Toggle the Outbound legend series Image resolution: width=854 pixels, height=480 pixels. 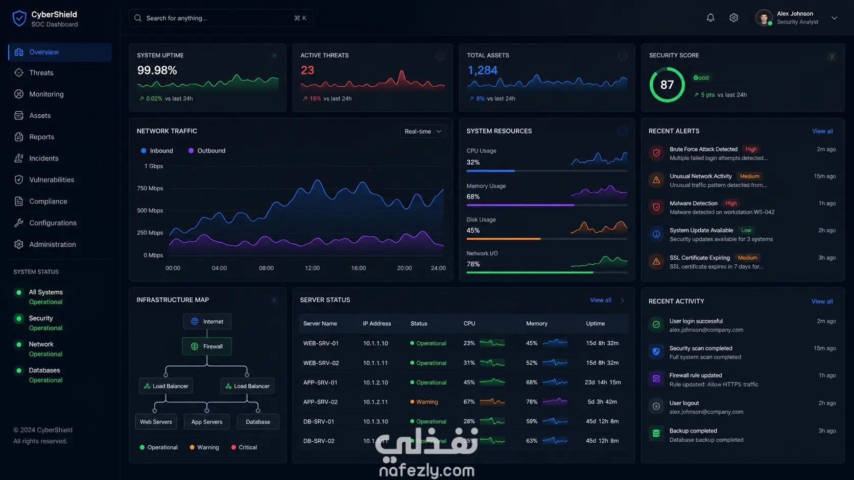click(x=207, y=151)
